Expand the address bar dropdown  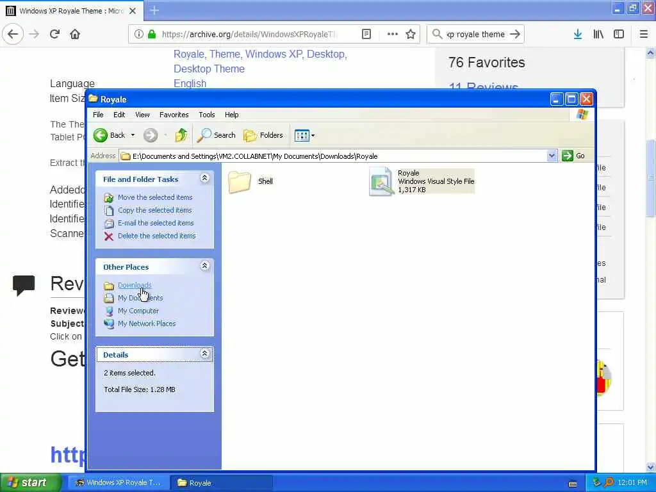552,156
